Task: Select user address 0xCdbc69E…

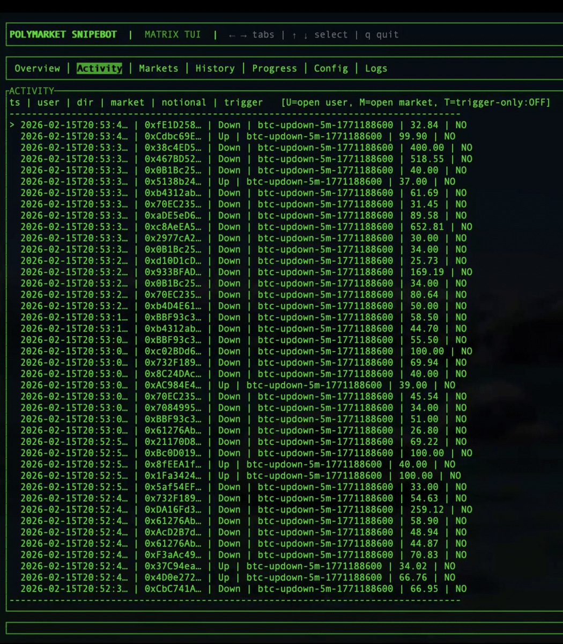Action: pos(173,136)
